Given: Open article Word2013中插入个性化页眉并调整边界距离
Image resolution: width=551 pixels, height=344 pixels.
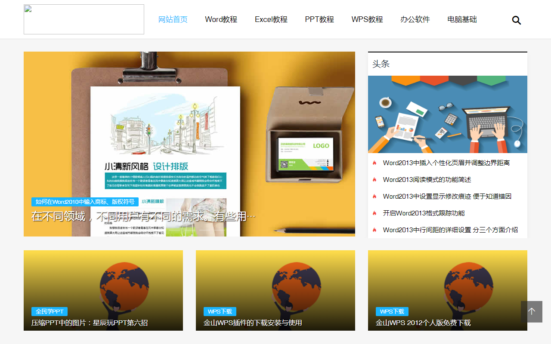Looking at the screenshot, I should [446, 163].
